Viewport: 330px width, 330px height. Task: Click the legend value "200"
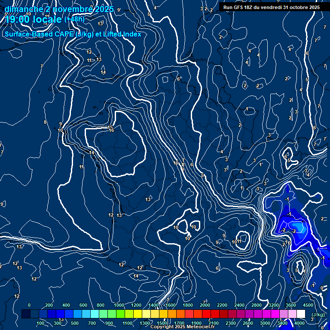coord(49,305)
